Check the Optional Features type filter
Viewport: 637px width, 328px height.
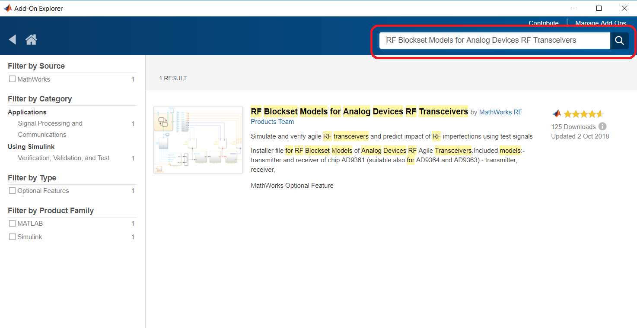click(x=12, y=190)
